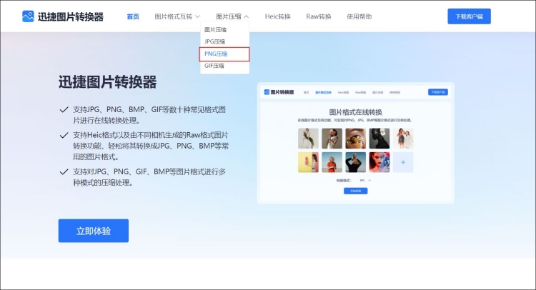Click the first checkmark icon beside 支持JPG、PNG
536x290 pixels.
(64, 110)
